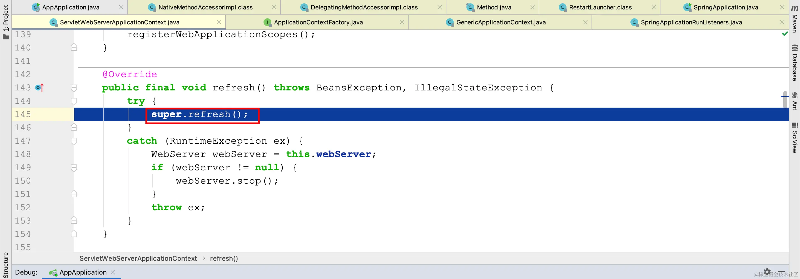Open the SpringApplicationRunListeners.java tab
800x279 pixels.
pos(691,22)
